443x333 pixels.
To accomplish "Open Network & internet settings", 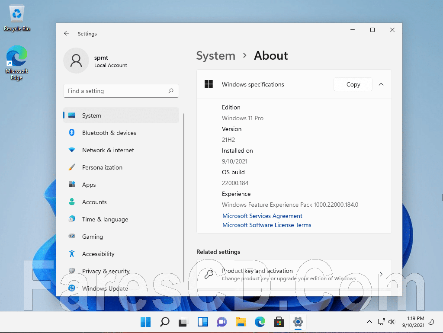I will click(121, 150).
